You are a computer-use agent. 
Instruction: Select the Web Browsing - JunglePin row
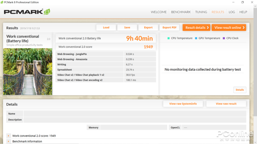point(106,54)
